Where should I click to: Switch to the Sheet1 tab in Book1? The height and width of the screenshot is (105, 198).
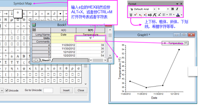click(46, 60)
